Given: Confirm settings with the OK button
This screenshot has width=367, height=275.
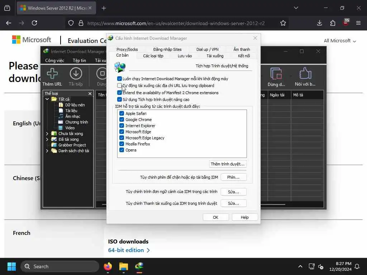Looking at the screenshot, I should (215, 217).
